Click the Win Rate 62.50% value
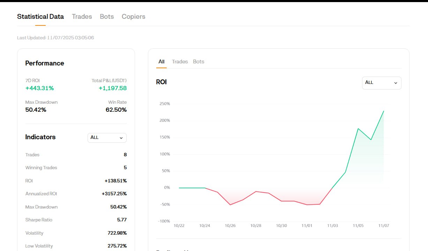The image size is (428, 251). coord(116,110)
